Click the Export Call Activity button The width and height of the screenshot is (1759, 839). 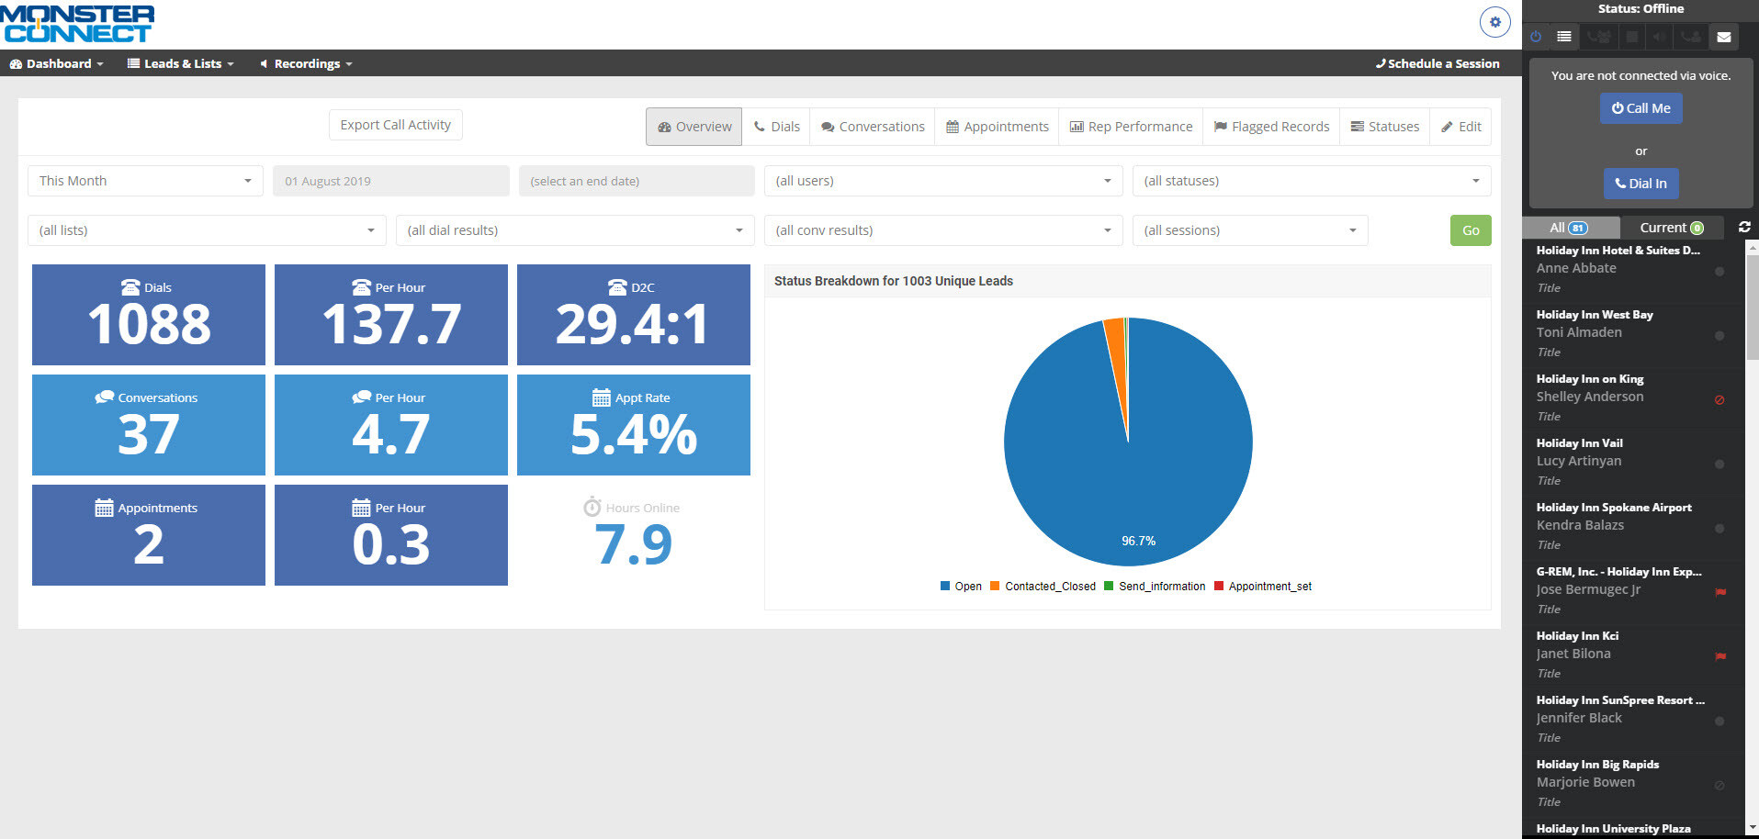pyautogui.click(x=395, y=125)
